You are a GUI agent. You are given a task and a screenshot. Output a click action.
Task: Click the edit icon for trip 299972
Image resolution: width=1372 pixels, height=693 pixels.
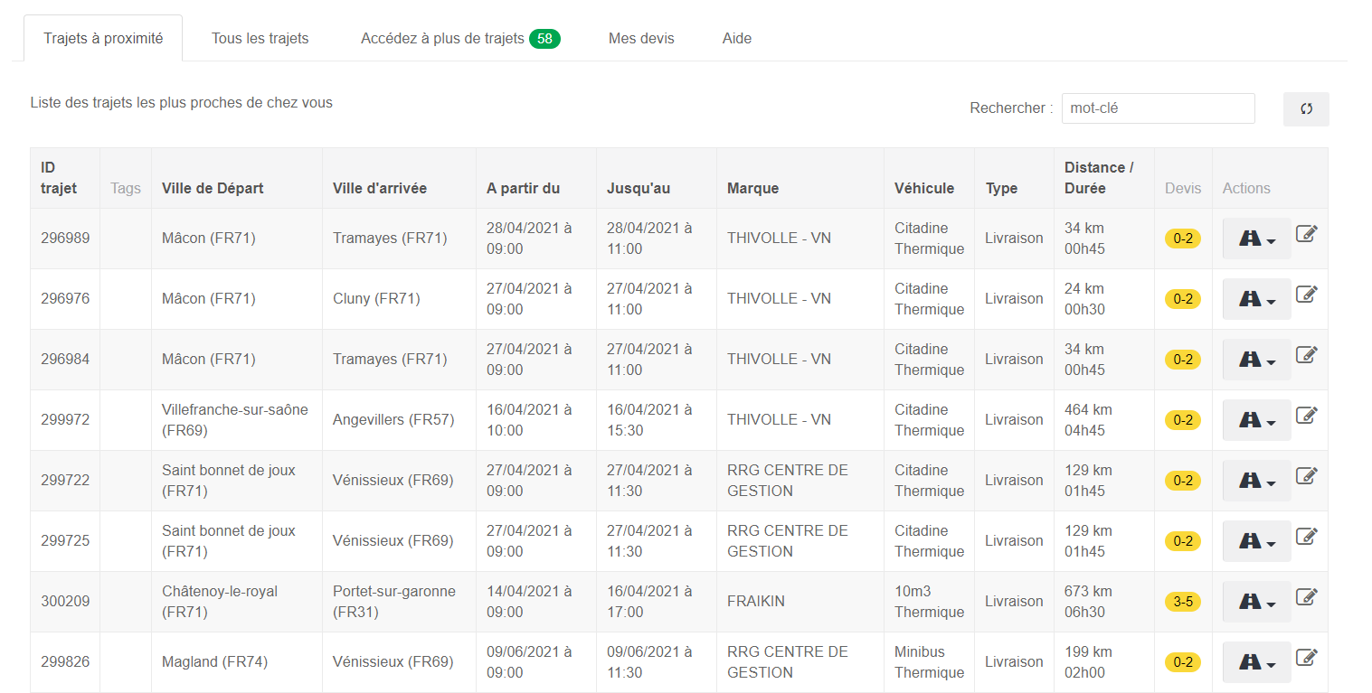click(1306, 416)
